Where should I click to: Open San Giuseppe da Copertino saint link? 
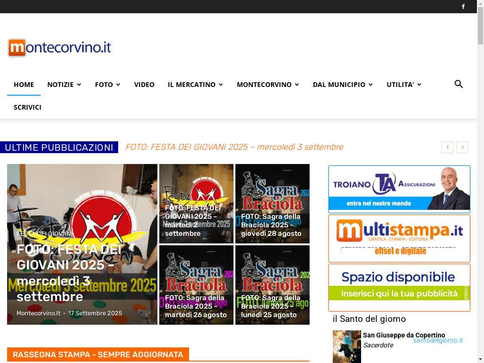pos(404,335)
